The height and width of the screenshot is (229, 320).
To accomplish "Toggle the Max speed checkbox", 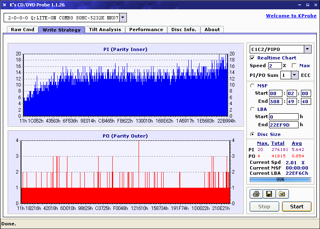I will pyautogui.click(x=294, y=66).
